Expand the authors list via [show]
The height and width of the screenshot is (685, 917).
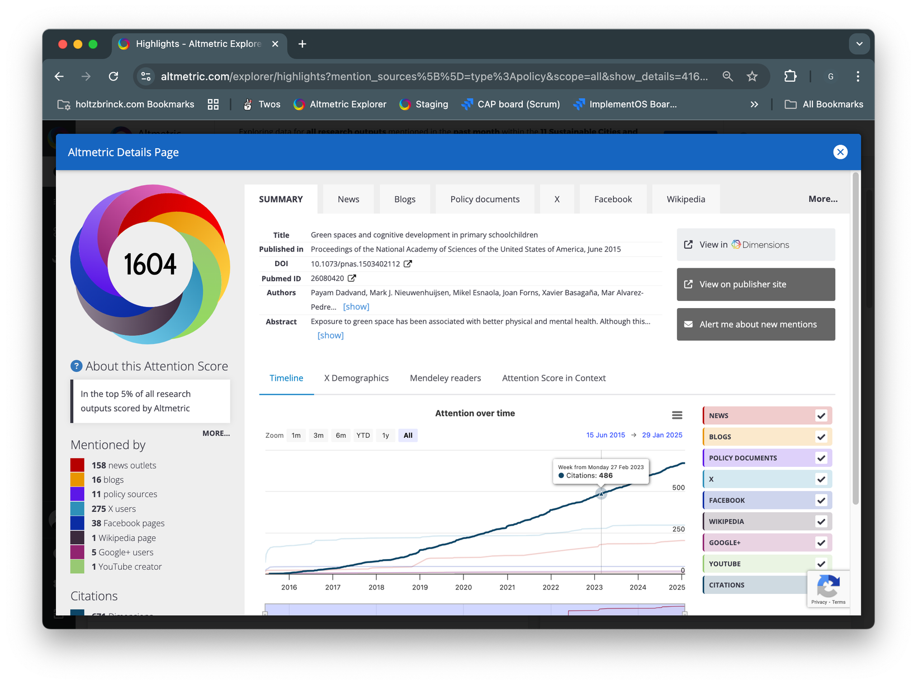pyautogui.click(x=356, y=306)
